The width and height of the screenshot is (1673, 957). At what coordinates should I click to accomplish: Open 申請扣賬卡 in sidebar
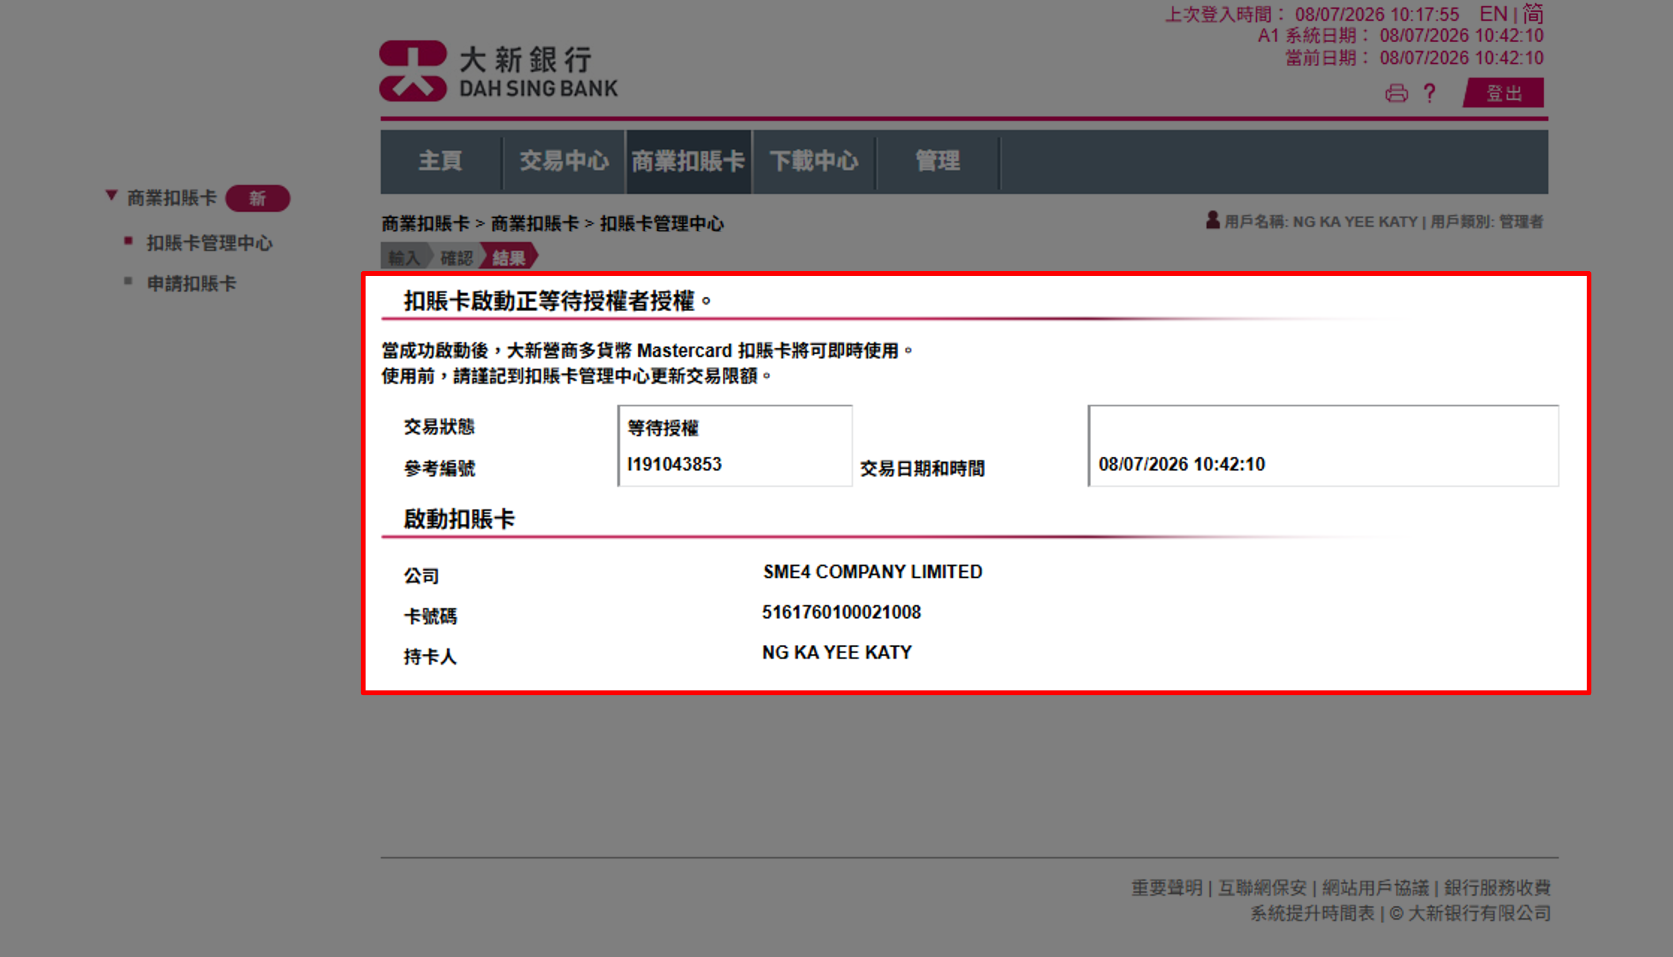(x=191, y=284)
